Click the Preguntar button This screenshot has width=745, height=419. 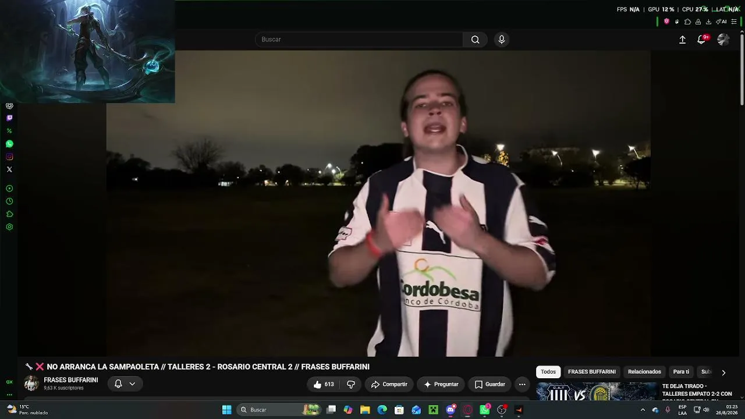tap(441, 384)
